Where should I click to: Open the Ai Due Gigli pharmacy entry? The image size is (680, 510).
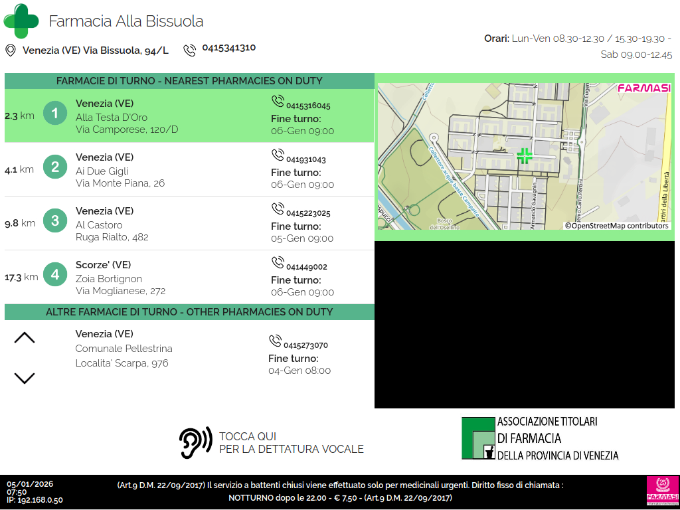102,171
